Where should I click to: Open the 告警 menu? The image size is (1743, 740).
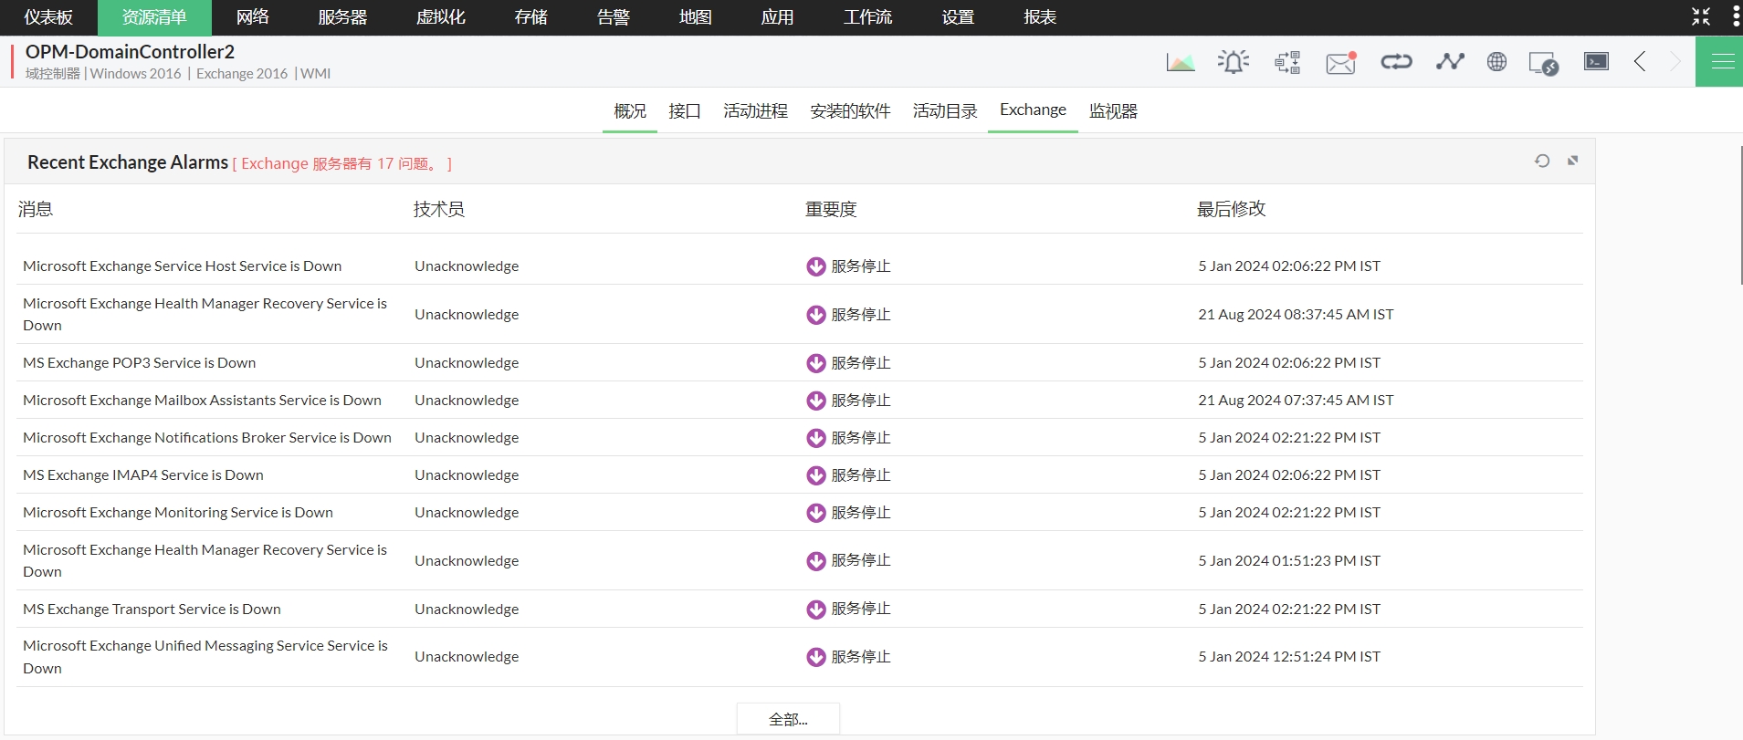click(x=614, y=17)
